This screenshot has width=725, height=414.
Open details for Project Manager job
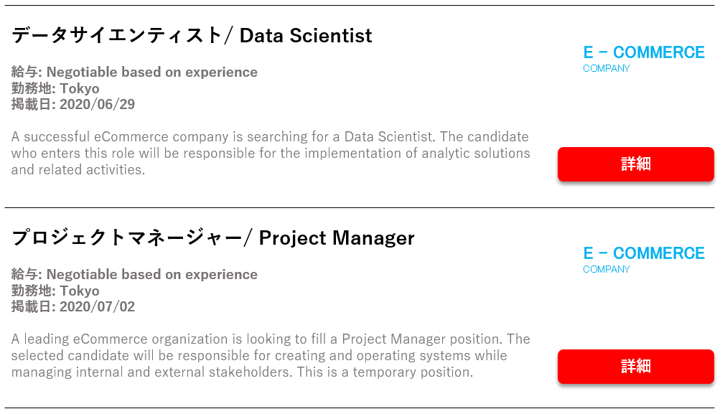point(636,367)
